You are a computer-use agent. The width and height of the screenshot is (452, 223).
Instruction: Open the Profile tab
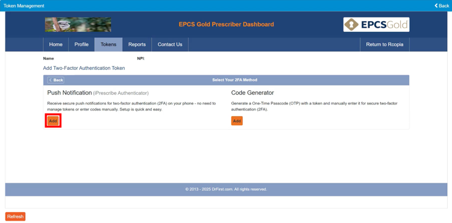[x=81, y=44]
